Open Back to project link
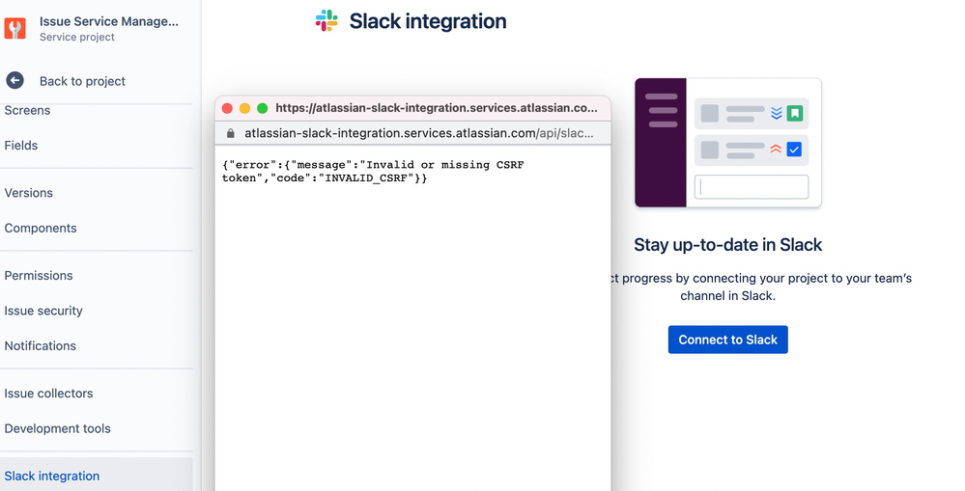This screenshot has height=491, width=965. (x=82, y=81)
